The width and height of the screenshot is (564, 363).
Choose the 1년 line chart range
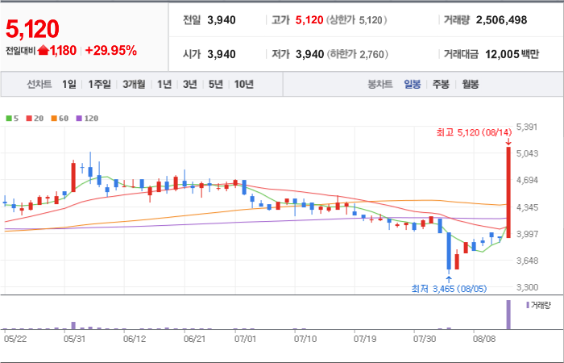click(x=164, y=84)
